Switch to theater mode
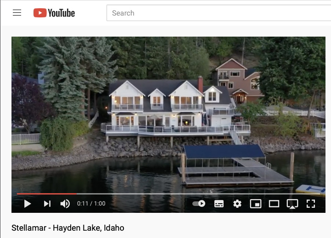 point(274,204)
